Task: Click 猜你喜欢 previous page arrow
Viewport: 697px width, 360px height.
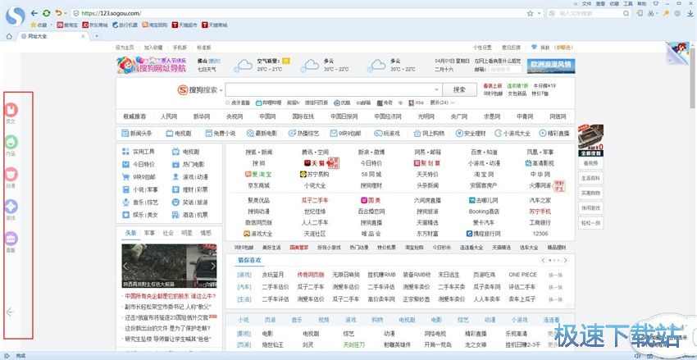Action: [x=543, y=260]
